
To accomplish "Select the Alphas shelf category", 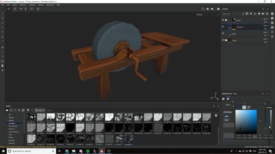I will pos(11,120).
